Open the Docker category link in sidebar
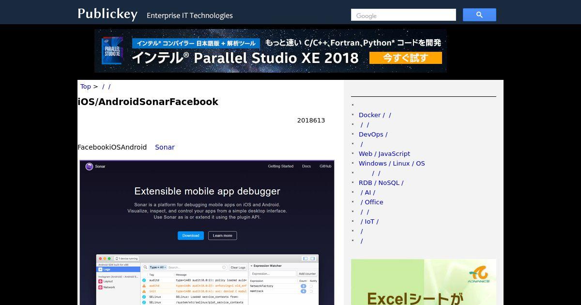Viewport: 581px width, 305px height. (x=375, y=115)
